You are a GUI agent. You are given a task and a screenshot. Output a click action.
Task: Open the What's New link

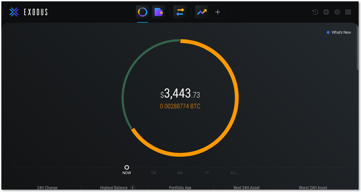(339, 33)
